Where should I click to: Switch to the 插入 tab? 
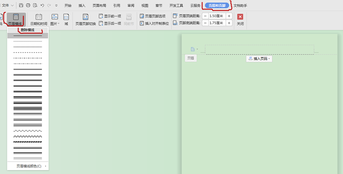click(x=82, y=6)
